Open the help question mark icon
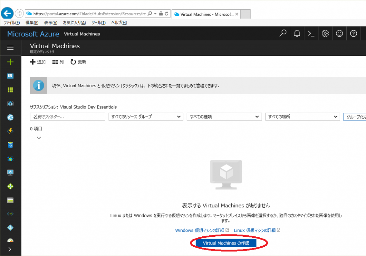This screenshot has height=256, width=366. click(x=353, y=33)
